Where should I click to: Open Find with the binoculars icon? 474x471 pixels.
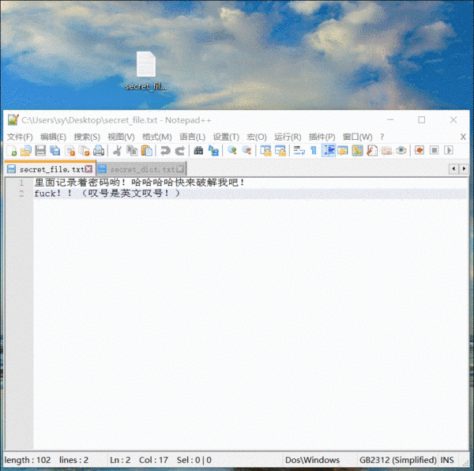tap(198, 150)
